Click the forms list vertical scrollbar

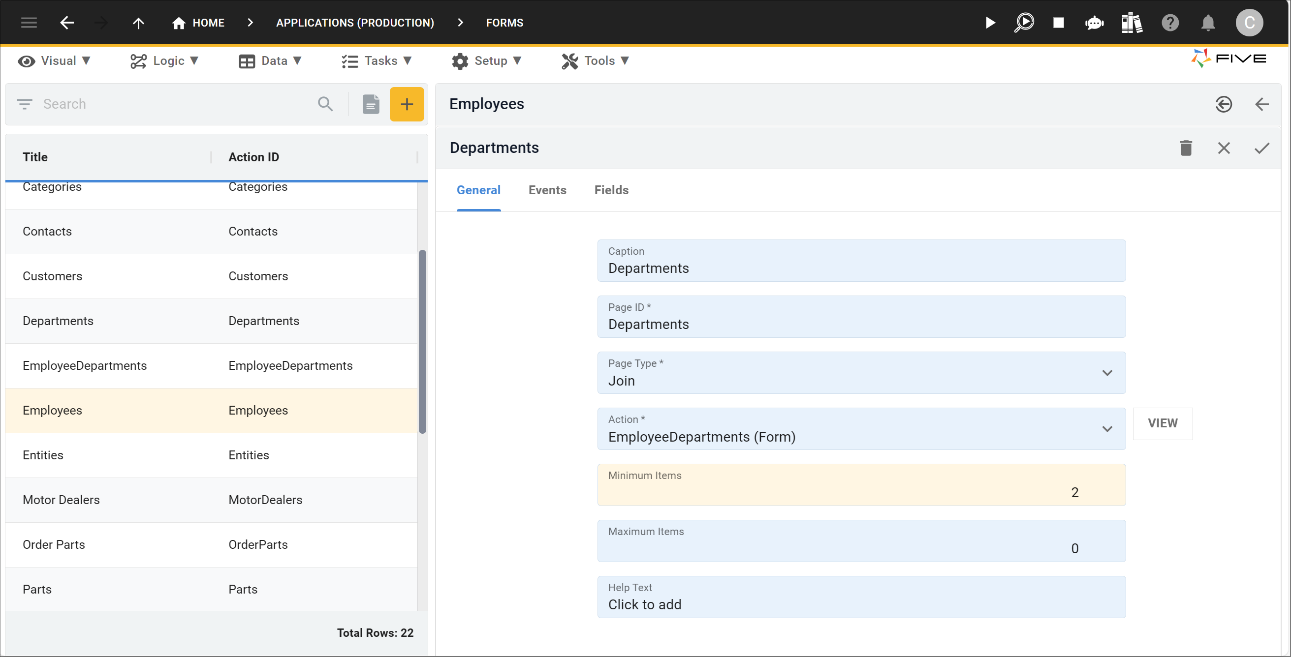point(422,341)
